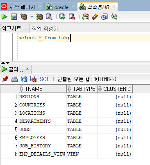
Task: Open the SQL History icon
Action: pos(105,17)
